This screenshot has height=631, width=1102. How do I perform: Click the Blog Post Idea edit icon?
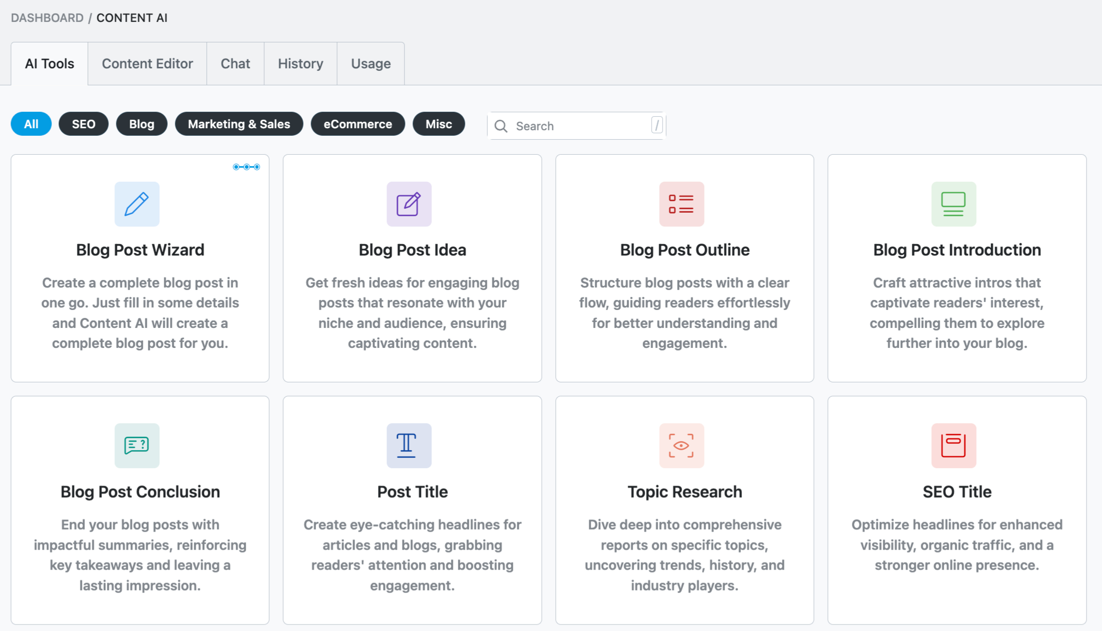click(409, 204)
